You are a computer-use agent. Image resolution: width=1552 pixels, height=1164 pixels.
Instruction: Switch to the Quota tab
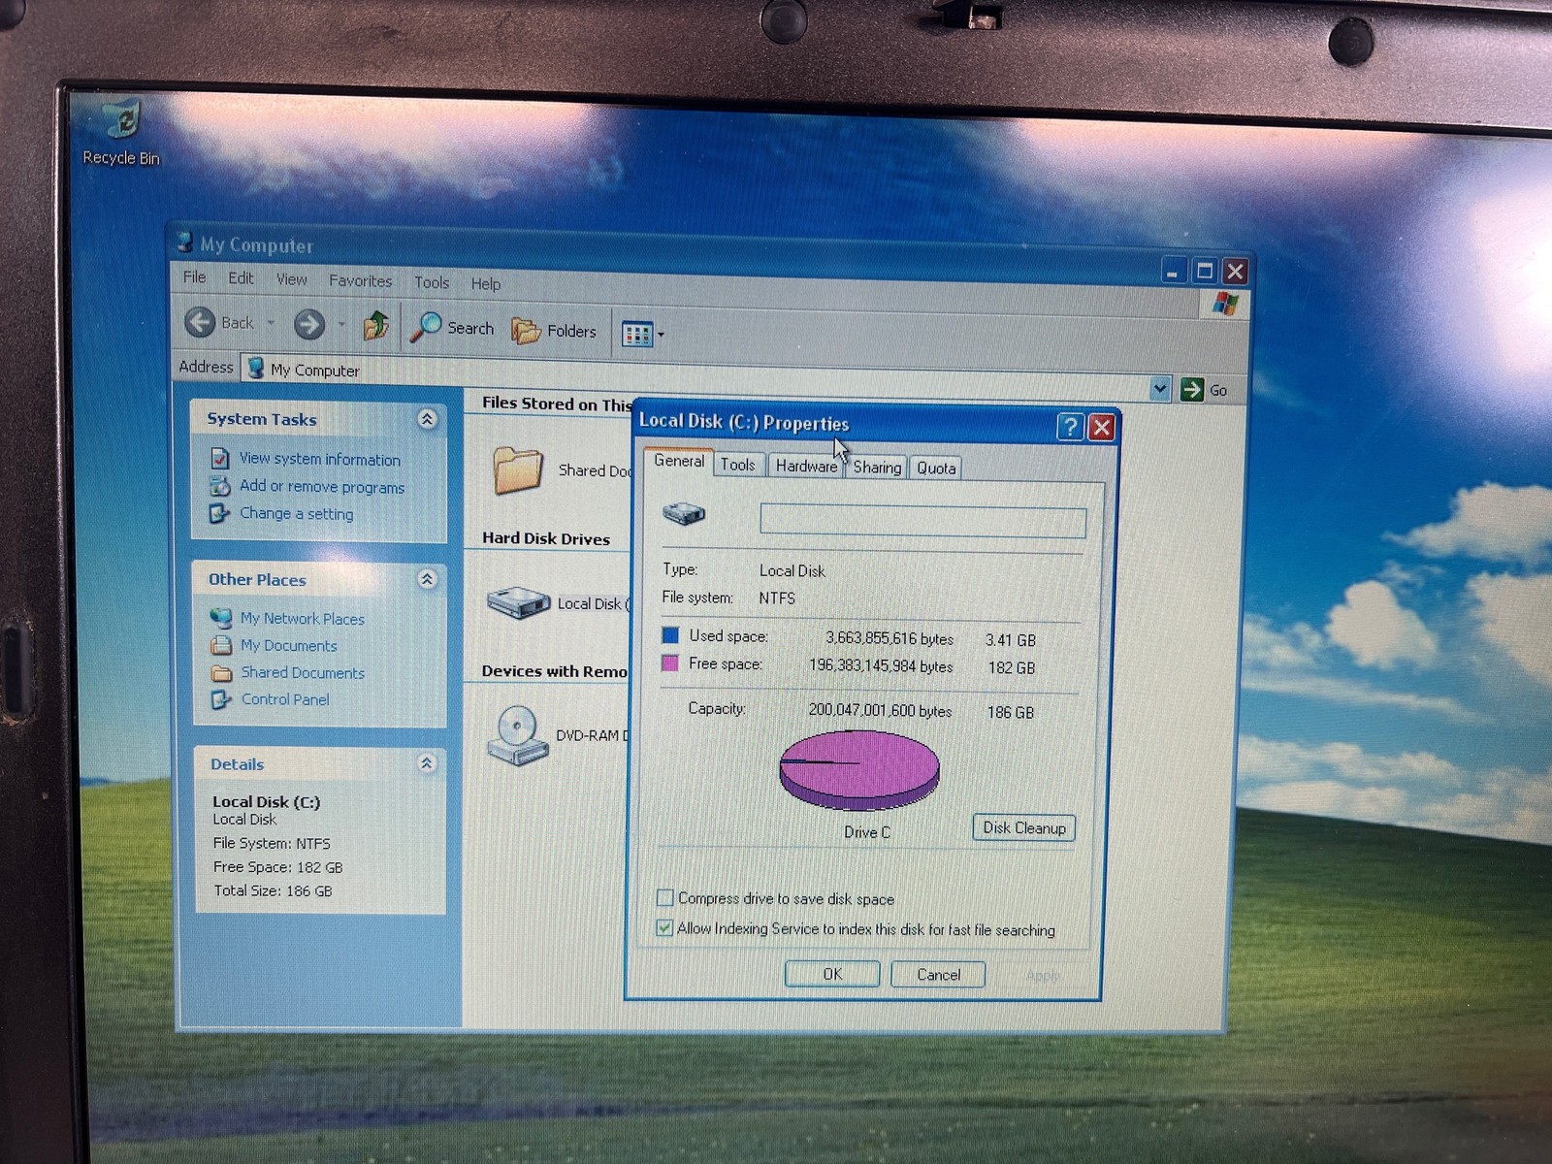(x=936, y=469)
